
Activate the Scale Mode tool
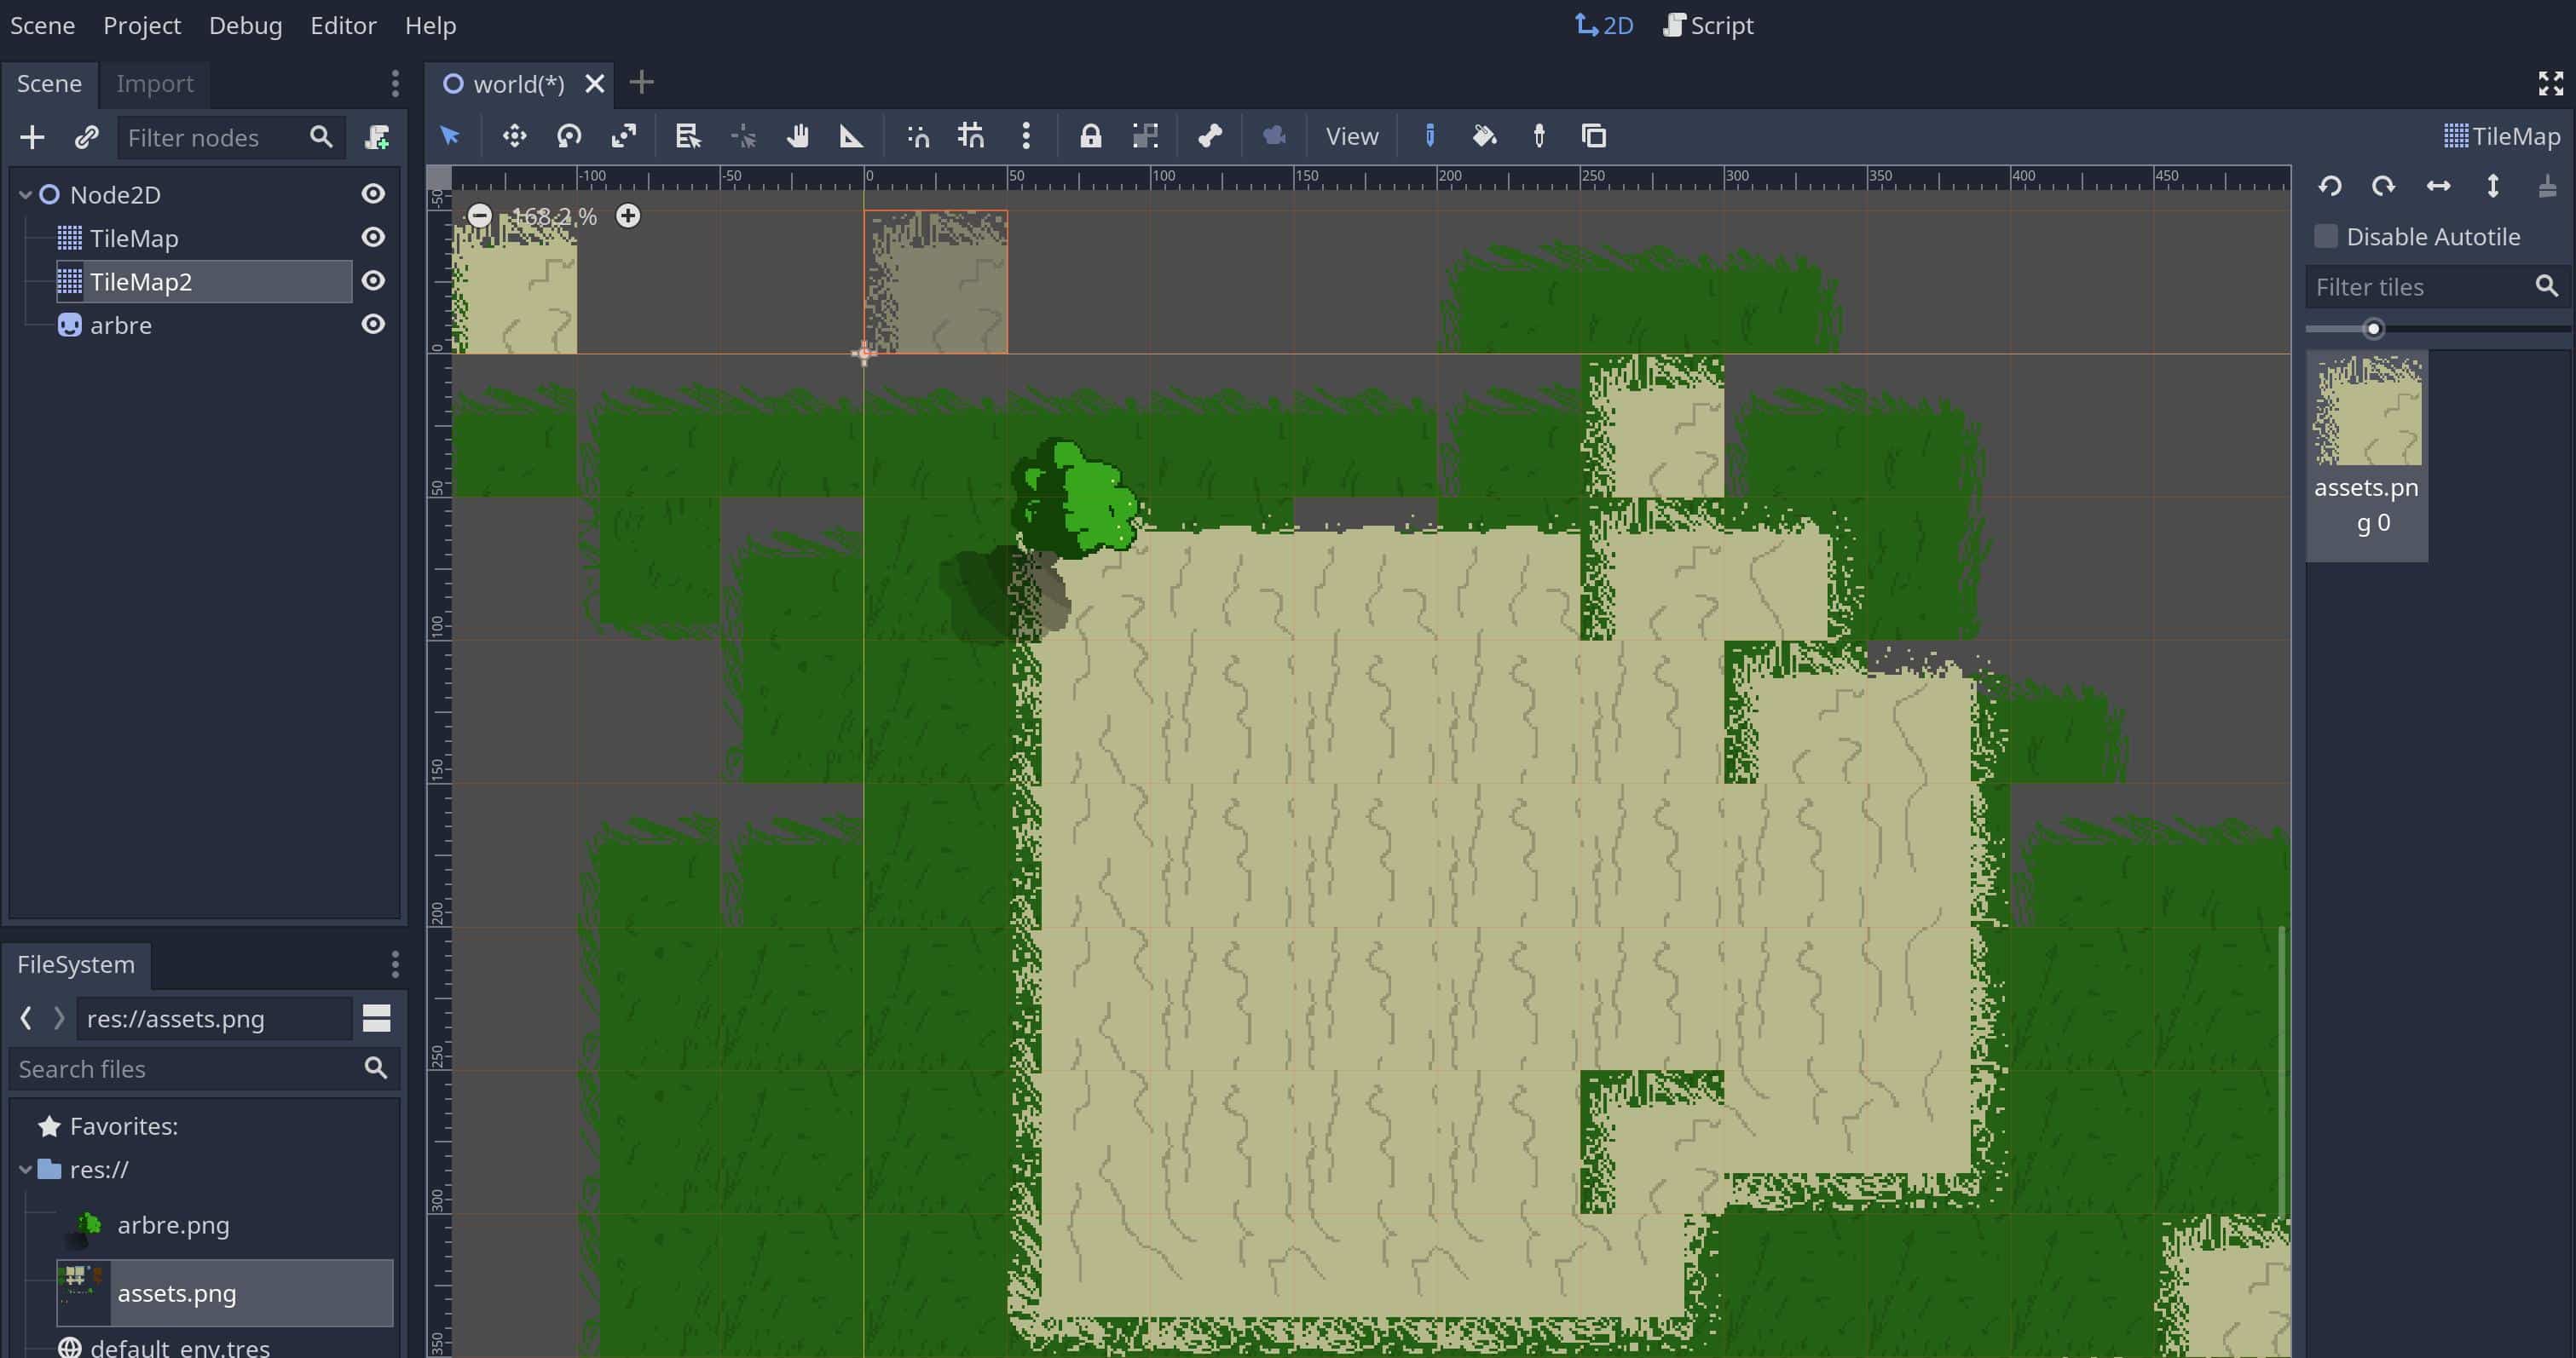point(624,136)
